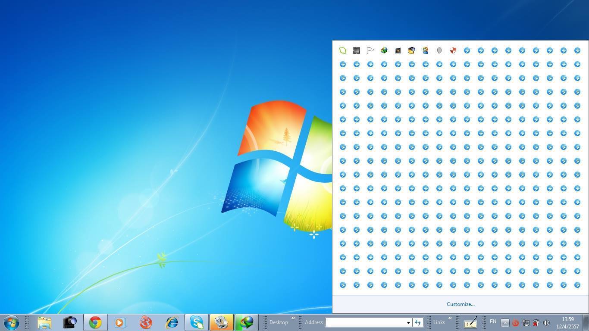Click the Links toolbar label

(439, 322)
